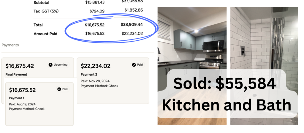The height and width of the screenshot is (133, 304).
Task: Click the Sold: $55,584 banner text
Action: click(224, 84)
